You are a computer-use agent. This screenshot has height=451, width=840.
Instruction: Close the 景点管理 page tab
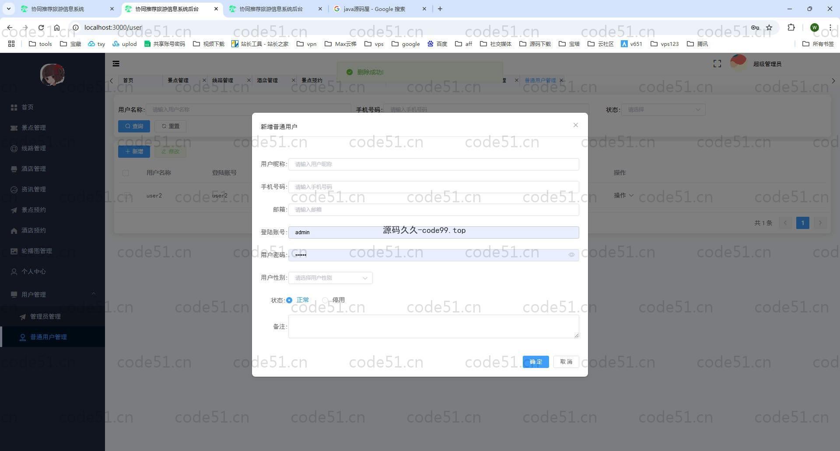pos(204,80)
